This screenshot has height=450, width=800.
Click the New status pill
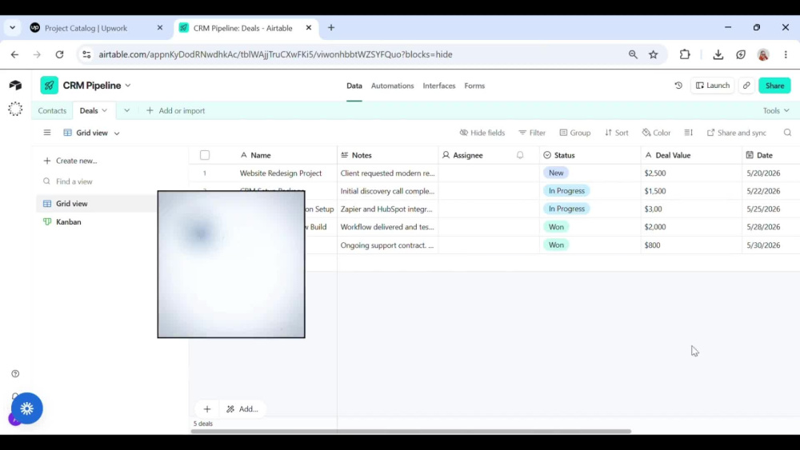pyautogui.click(x=556, y=173)
